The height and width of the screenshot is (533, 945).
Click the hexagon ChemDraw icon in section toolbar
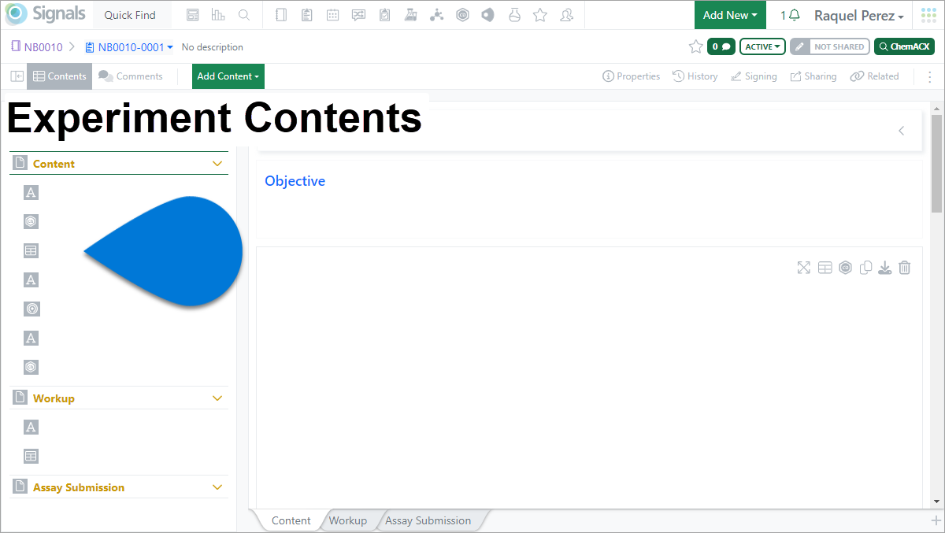[845, 268]
